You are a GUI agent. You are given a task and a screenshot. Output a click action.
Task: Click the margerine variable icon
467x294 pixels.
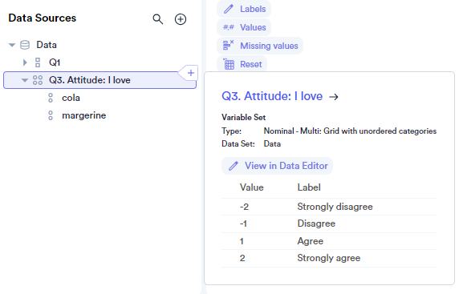[51, 115]
